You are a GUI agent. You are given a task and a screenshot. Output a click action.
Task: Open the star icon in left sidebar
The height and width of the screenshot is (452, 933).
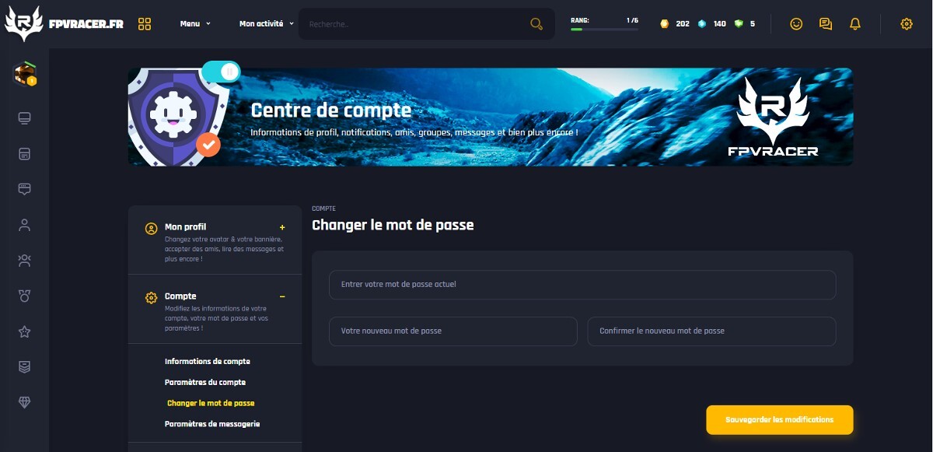[x=24, y=332]
